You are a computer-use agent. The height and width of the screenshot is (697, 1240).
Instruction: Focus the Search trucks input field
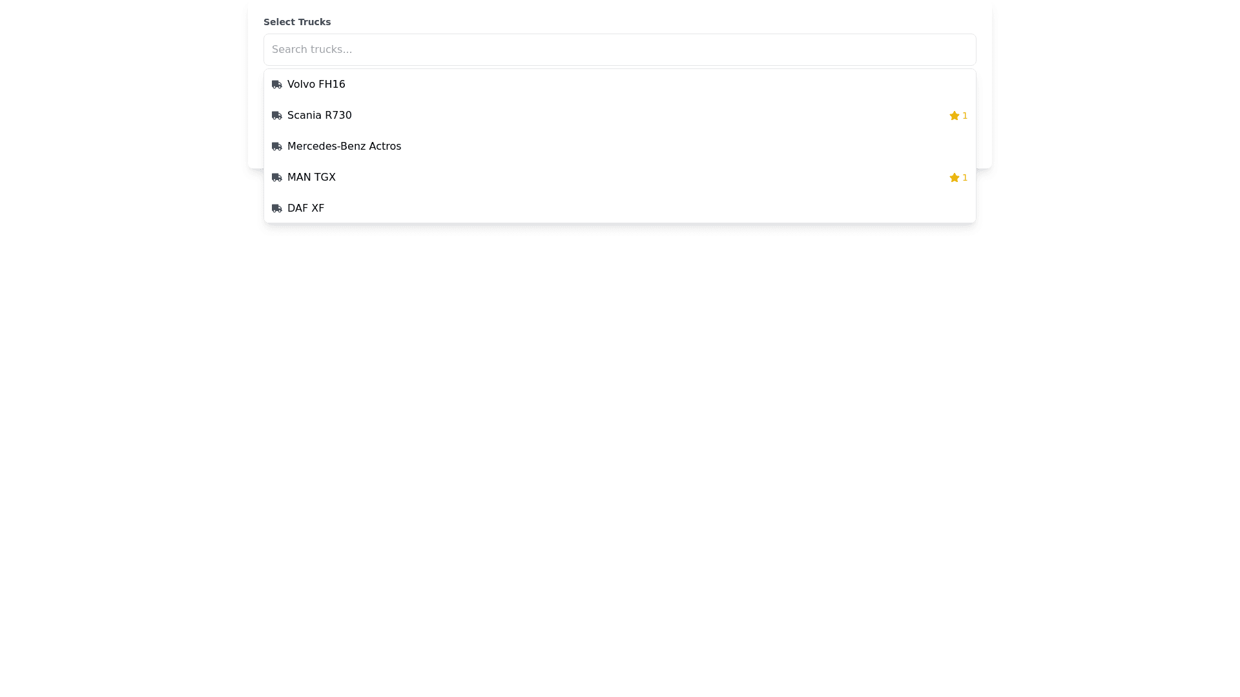pos(619,50)
